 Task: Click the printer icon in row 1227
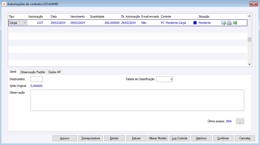(229, 23)
